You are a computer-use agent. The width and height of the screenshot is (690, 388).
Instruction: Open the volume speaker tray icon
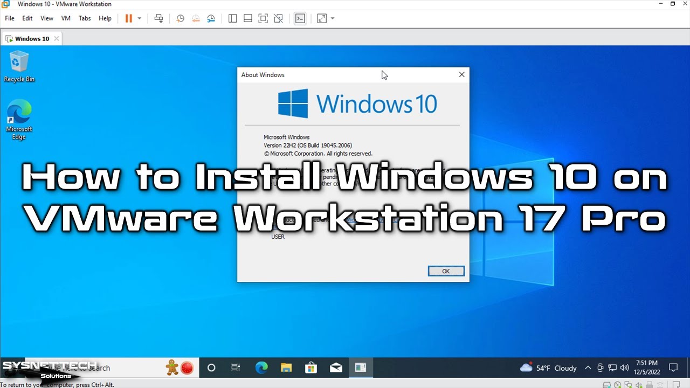point(624,368)
